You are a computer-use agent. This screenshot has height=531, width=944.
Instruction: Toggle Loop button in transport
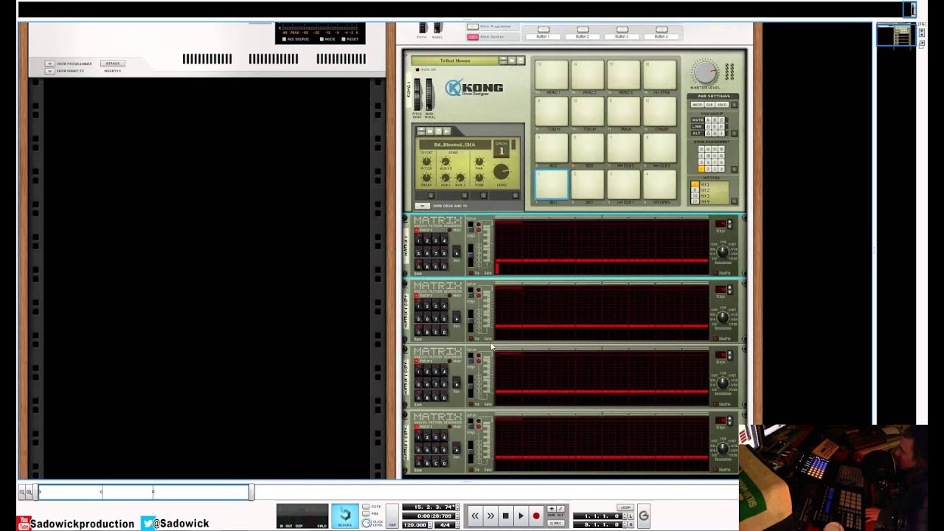click(x=625, y=507)
